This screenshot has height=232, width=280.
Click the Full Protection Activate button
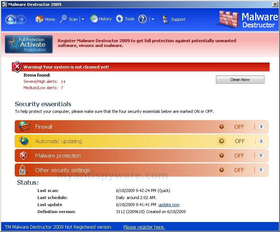29,44
